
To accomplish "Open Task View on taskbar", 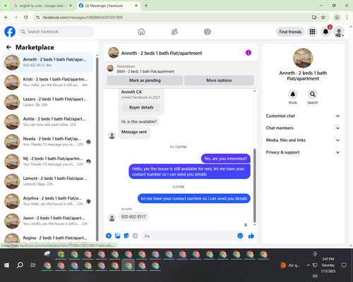I will 33,265.
